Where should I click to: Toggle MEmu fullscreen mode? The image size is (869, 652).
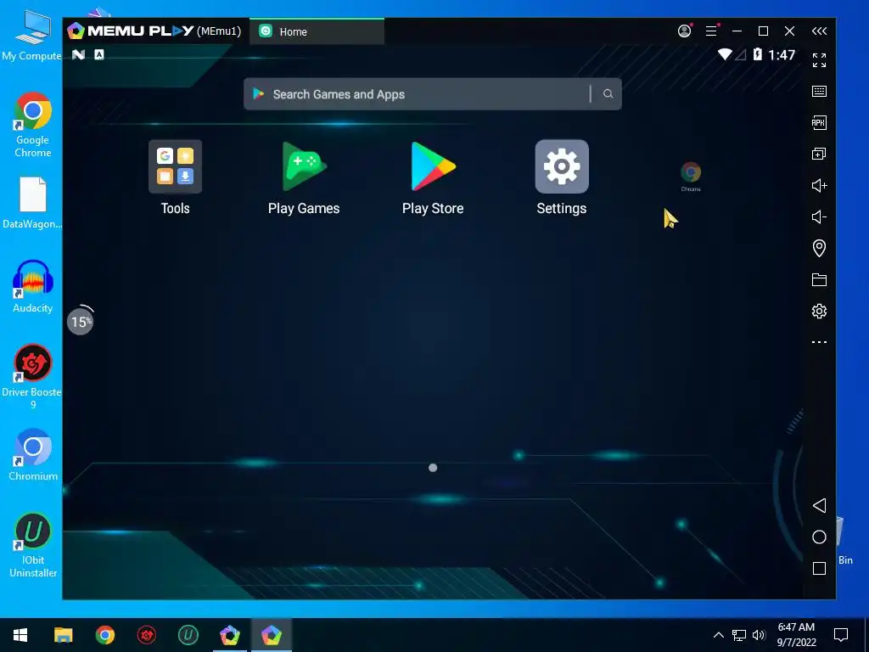819,60
